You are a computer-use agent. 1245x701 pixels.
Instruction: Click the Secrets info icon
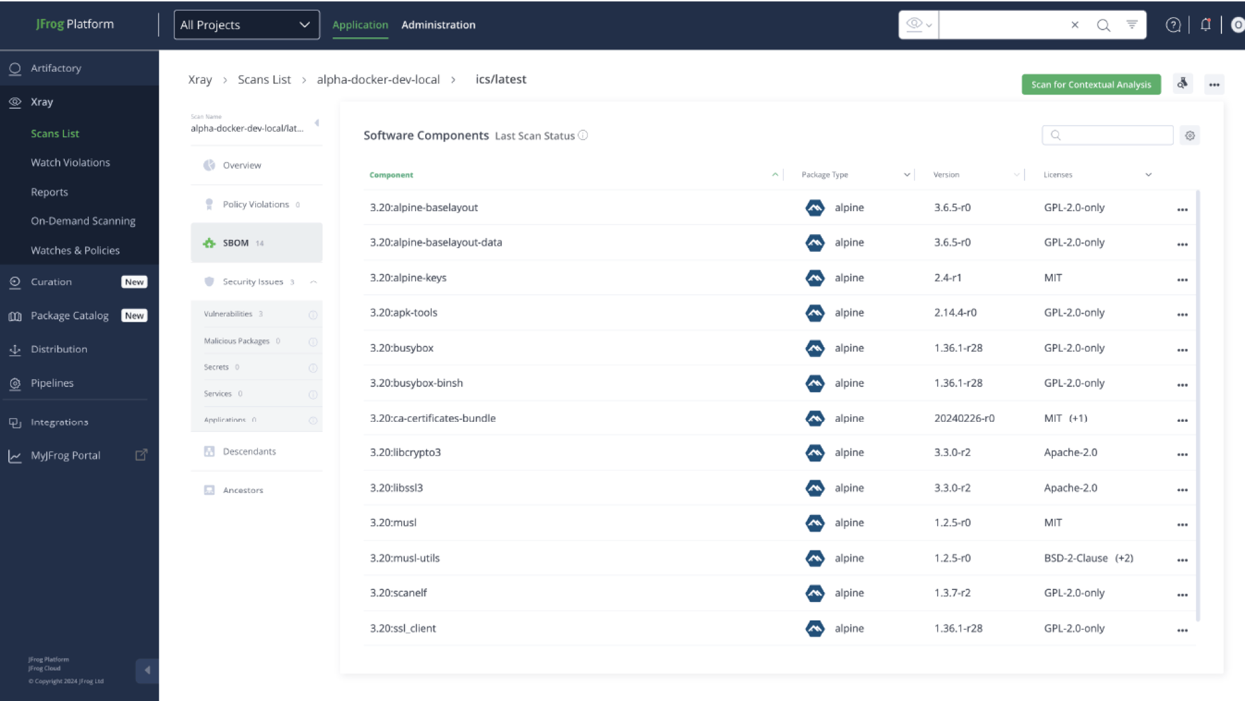(313, 368)
